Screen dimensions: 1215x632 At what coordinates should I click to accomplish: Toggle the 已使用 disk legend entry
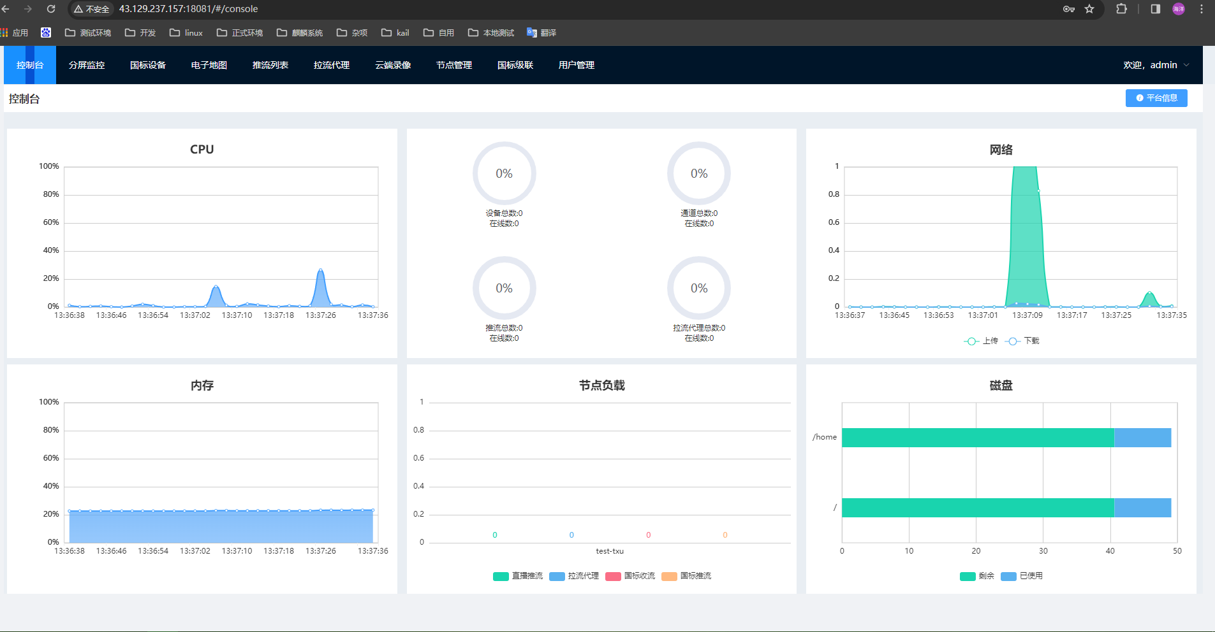pos(1022,576)
